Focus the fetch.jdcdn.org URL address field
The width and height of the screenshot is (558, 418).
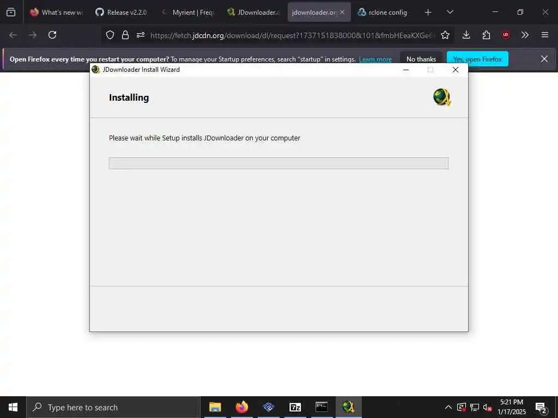tap(292, 35)
